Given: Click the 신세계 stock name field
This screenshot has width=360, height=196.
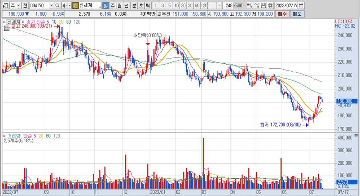Looking at the screenshot, I should [x=90, y=5].
